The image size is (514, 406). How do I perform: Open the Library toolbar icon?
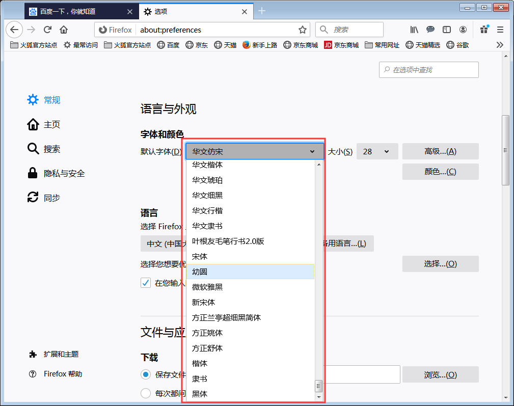coord(414,30)
